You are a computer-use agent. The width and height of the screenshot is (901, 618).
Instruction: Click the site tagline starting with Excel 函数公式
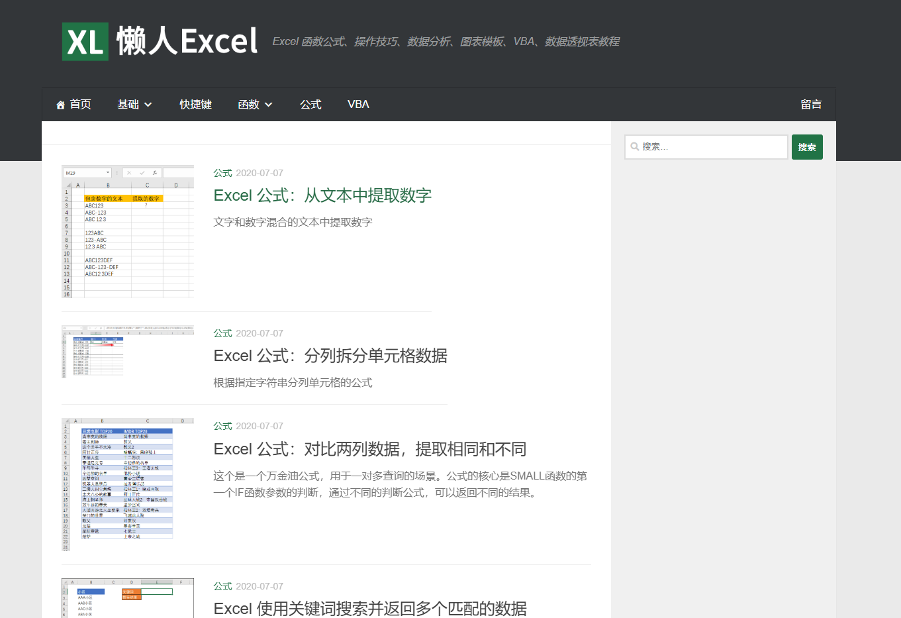click(x=446, y=42)
